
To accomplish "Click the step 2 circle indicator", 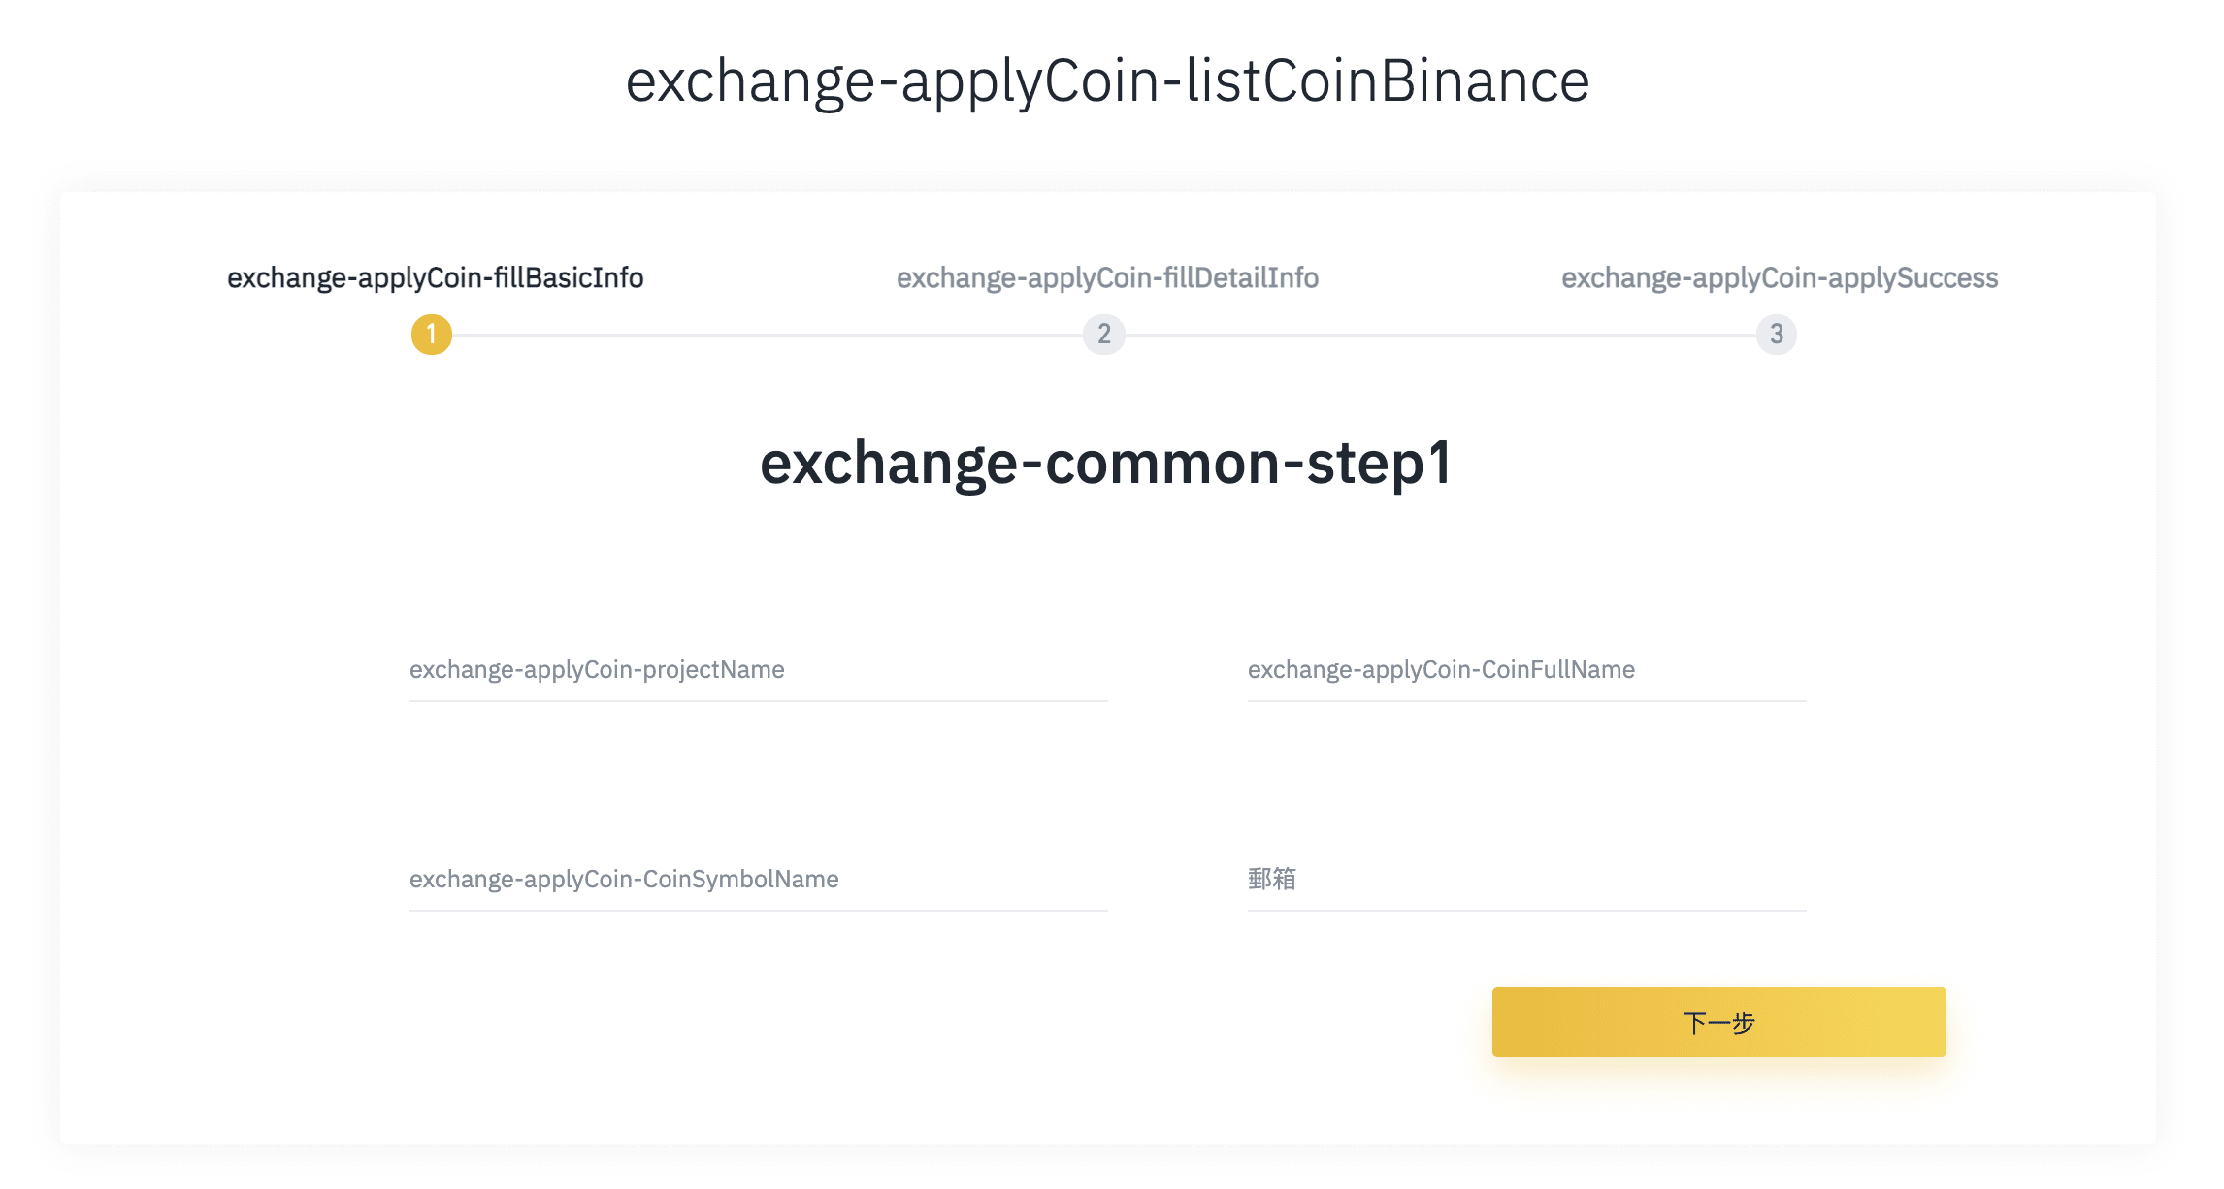I will [1104, 335].
